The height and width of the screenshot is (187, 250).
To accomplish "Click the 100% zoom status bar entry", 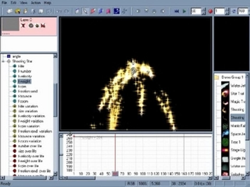I will (142, 184).
